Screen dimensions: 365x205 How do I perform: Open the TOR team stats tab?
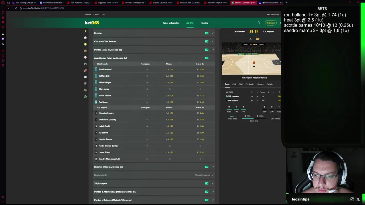pos(241,84)
